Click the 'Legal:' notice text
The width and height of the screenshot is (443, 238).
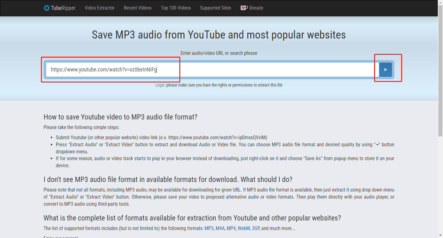click(x=219, y=85)
